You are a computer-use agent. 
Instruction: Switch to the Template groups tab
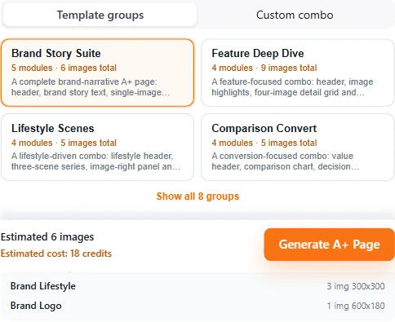coord(100,15)
